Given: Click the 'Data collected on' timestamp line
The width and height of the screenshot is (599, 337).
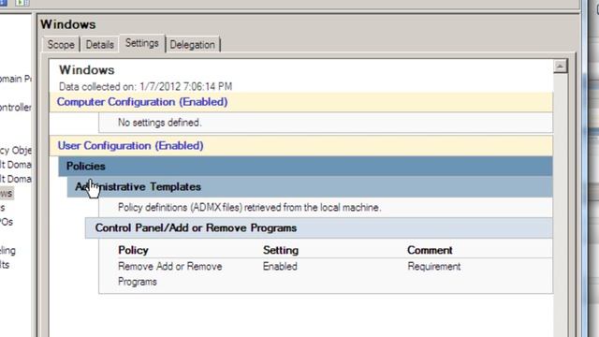Looking at the screenshot, I should 146,86.
